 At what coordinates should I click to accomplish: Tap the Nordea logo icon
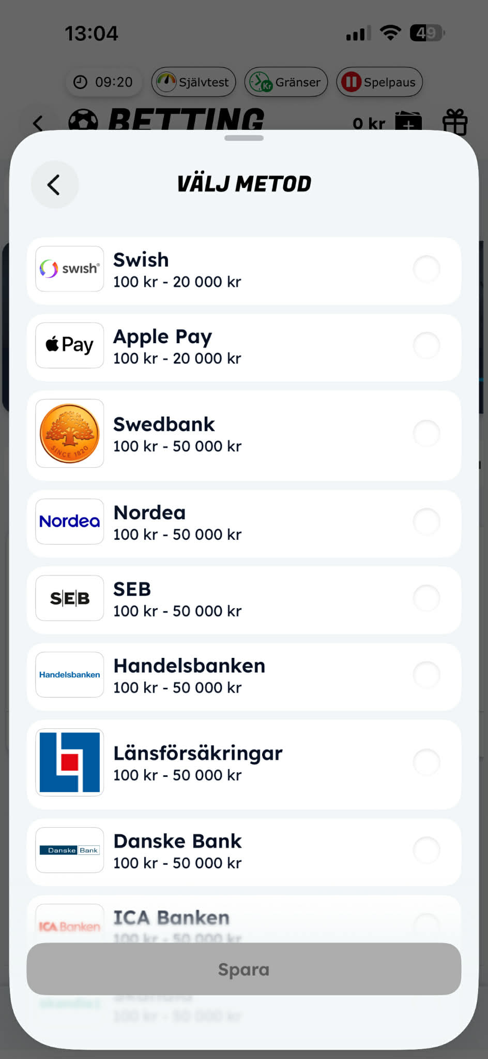tap(70, 521)
